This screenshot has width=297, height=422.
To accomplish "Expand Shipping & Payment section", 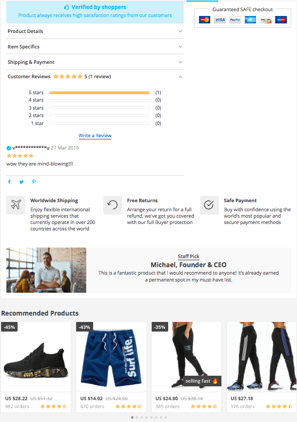I will [x=95, y=62].
